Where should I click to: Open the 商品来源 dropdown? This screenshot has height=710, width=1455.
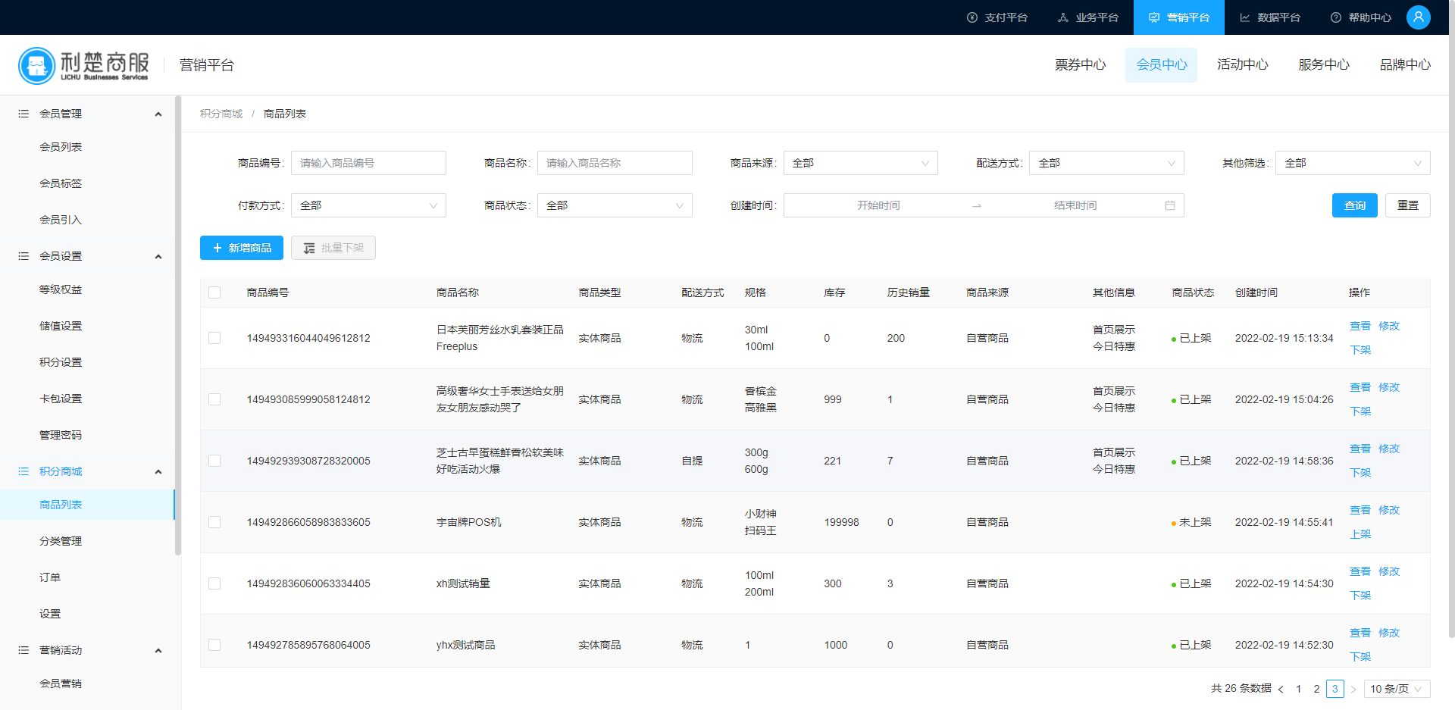pos(860,163)
